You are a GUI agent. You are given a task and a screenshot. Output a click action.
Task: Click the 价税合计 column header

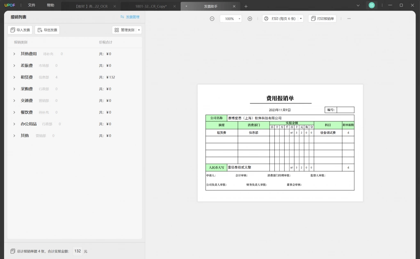105,42
